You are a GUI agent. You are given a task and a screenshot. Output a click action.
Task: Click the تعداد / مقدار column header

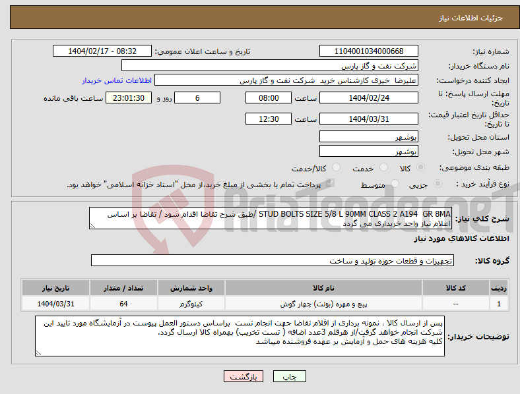[123, 288]
